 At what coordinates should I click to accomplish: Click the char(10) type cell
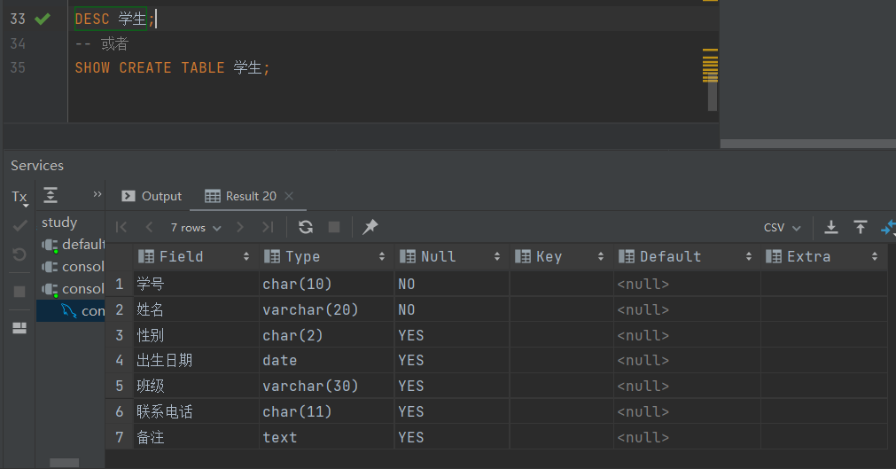click(326, 285)
